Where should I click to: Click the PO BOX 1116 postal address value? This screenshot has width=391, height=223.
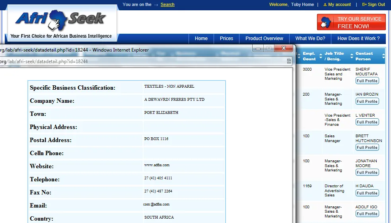[156, 138]
